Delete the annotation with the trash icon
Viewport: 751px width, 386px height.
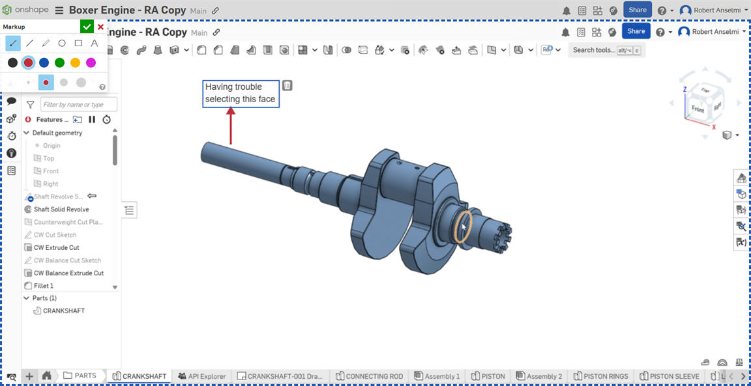click(287, 85)
